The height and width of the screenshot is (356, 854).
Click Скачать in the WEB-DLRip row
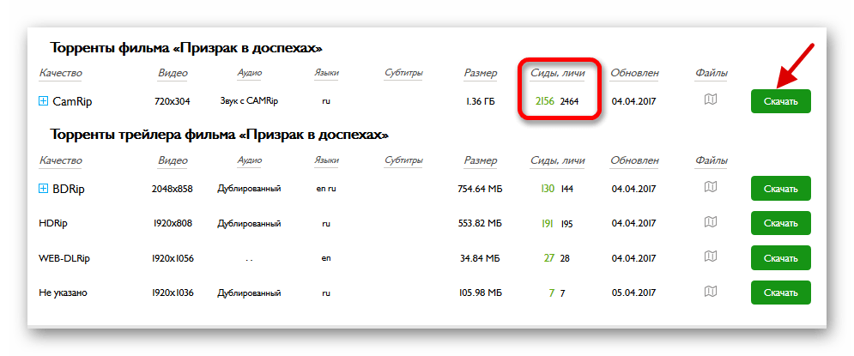pyautogui.click(x=780, y=257)
